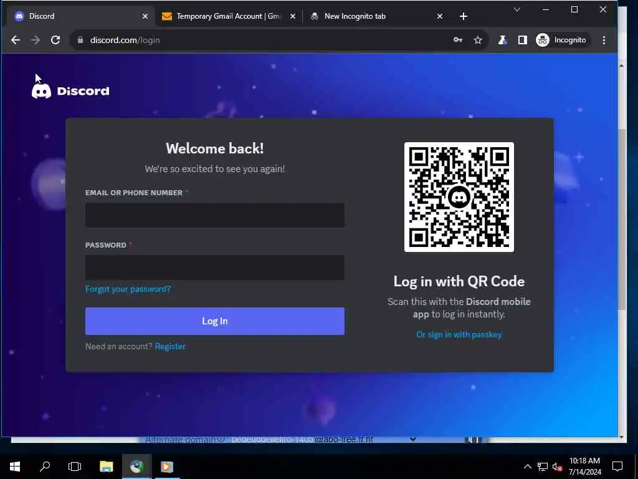Image resolution: width=638 pixels, height=479 pixels.
Task: Open File Explorer from the taskbar
Action: 106,467
